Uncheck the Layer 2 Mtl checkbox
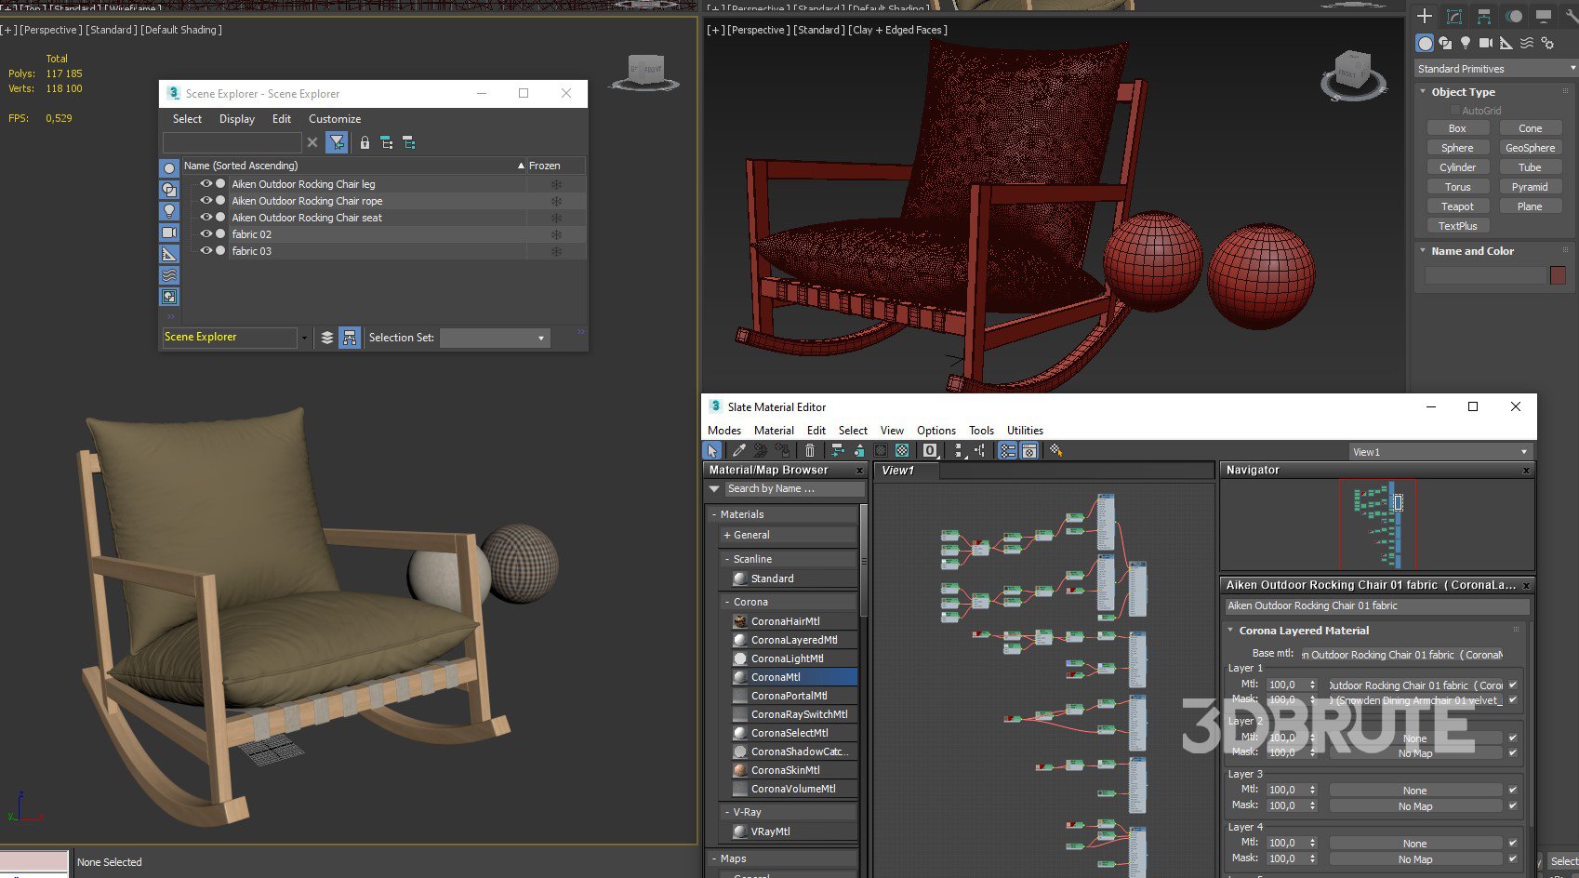1579x878 pixels. (1513, 738)
